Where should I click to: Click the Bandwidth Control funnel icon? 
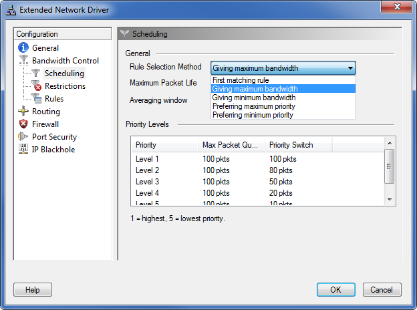23,61
